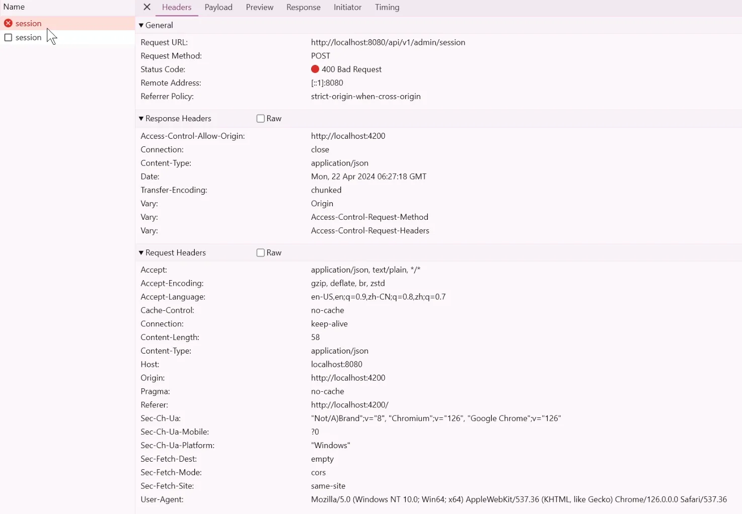This screenshot has width=742, height=514.
Task: Click the Request URL value ending in /admin/session
Action: pyautogui.click(x=388, y=42)
